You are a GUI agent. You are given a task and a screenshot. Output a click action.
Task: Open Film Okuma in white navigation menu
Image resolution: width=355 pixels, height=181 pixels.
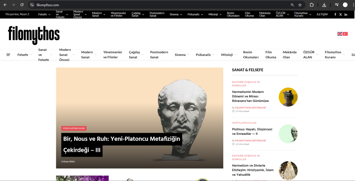coord(271,55)
